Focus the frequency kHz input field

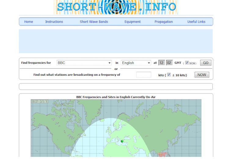pos(144,75)
